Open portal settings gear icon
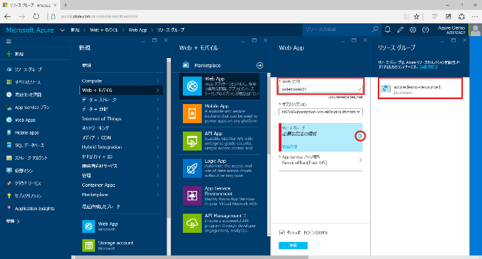This screenshot has width=482, height=259. [413, 30]
